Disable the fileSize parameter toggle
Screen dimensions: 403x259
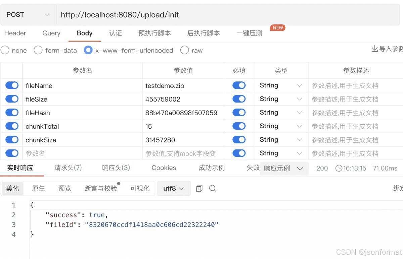point(12,99)
